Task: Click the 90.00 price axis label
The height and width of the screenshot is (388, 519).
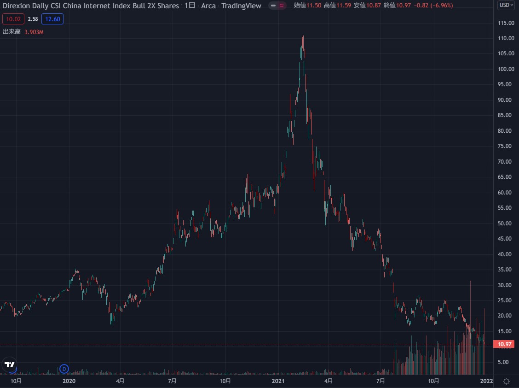Action: [504, 100]
